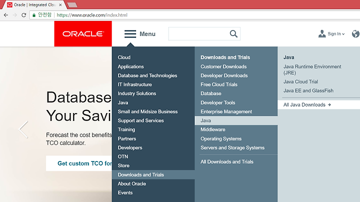This screenshot has height=202, width=360.
Task: Open Free Cloud Trials submenu item
Action: click(219, 84)
